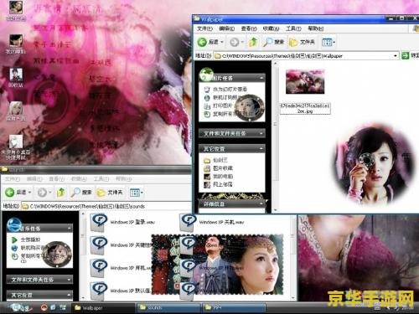This screenshot has width=419, height=314.
Task: Expand 详细信息 panel in Wallpaper window
Action: tap(261, 204)
